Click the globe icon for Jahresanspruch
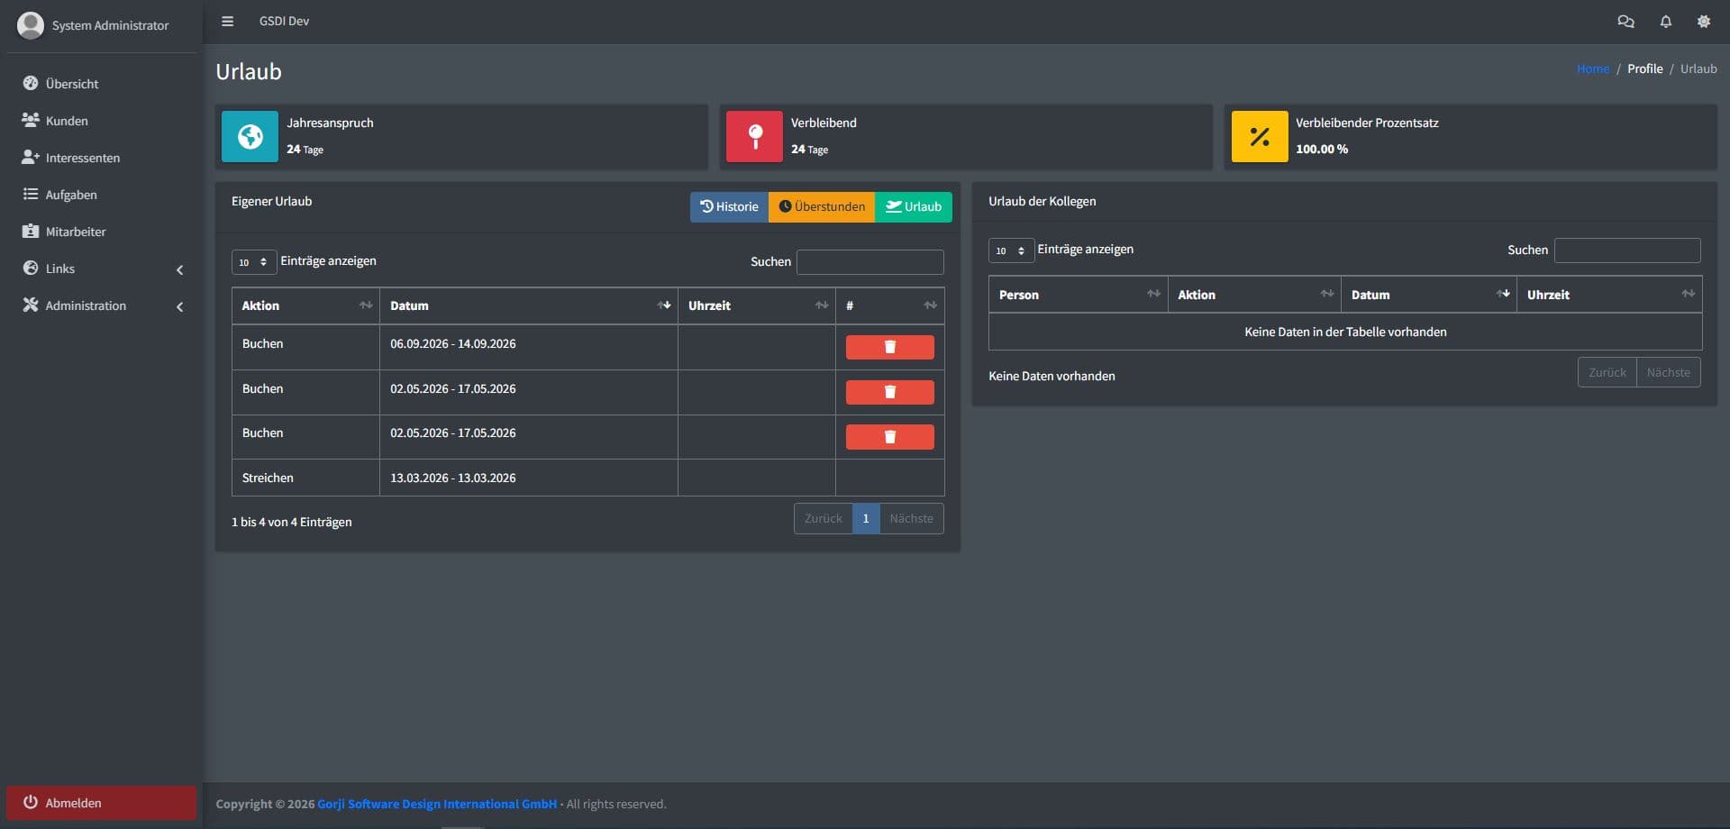1730x829 pixels. point(250,137)
